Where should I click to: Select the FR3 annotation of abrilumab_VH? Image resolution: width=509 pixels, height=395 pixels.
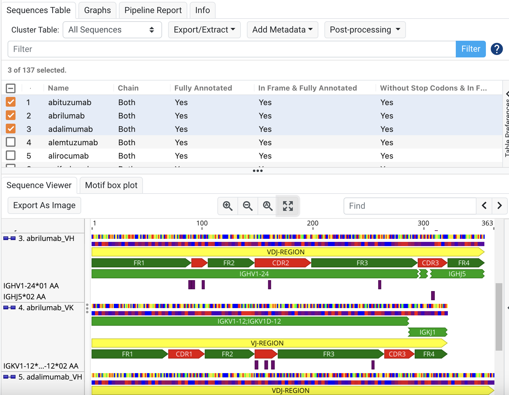[x=364, y=263]
